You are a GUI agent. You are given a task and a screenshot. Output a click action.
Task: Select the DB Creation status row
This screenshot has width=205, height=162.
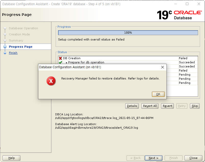coord(128,58)
